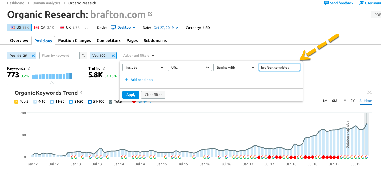Remove the Pos: #6–29 filter
381x174 pixels.
pyautogui.click(x=33, y=56)
